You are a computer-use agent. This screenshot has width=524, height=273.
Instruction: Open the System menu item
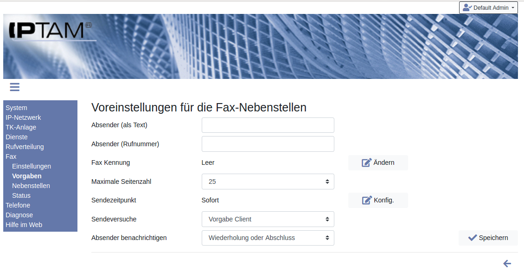(16, 108)
